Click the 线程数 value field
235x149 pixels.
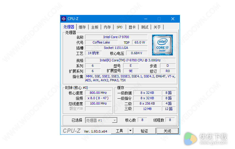point(170,120)
